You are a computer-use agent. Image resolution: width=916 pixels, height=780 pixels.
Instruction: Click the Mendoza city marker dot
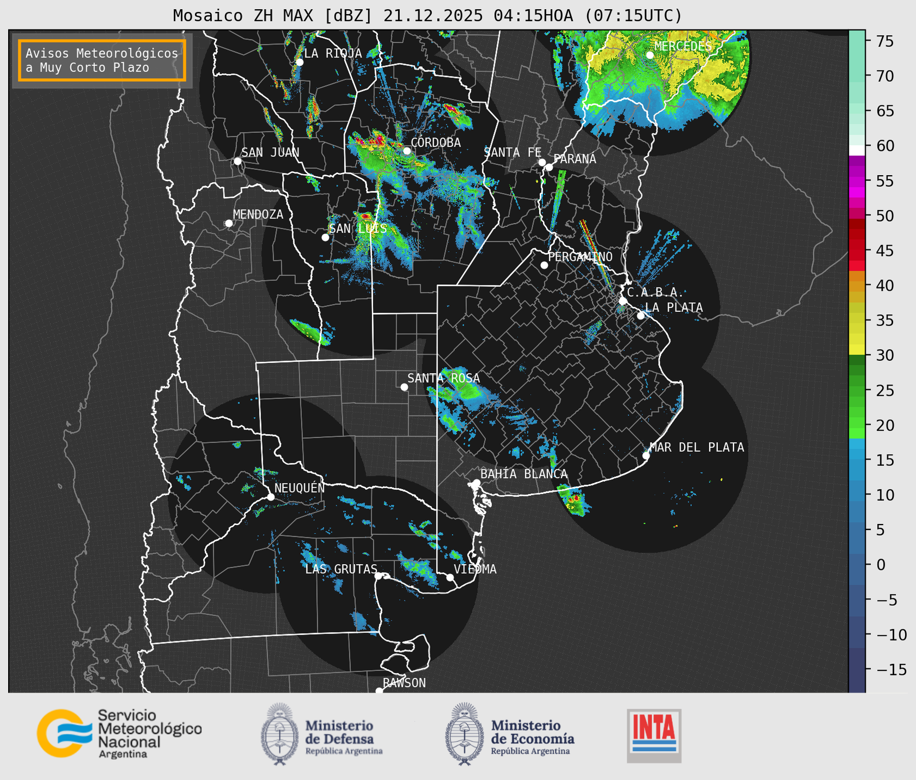click(229, 223)
